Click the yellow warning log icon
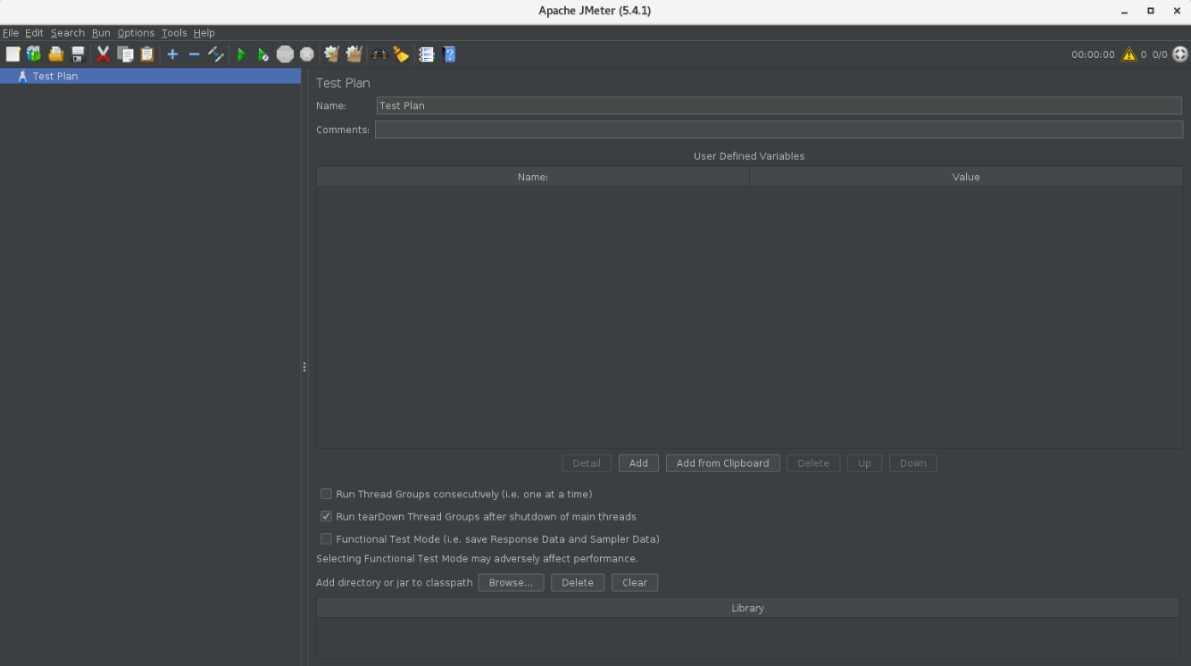Image resolution: width=1191 pixels, height=666 pixels. tap(1129, 54)
